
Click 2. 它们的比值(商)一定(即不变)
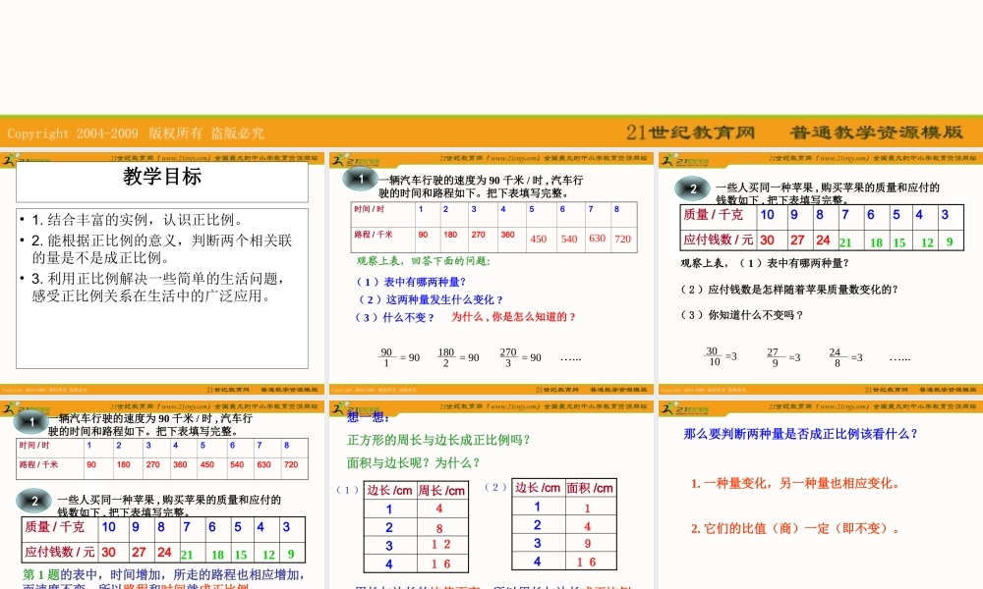coord(796,528)
